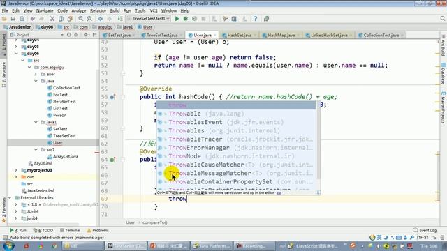The width and height of the screenshot is (447, 251).
Task: Navigate back with the arrow icon
Action: (x=101, y=19)
